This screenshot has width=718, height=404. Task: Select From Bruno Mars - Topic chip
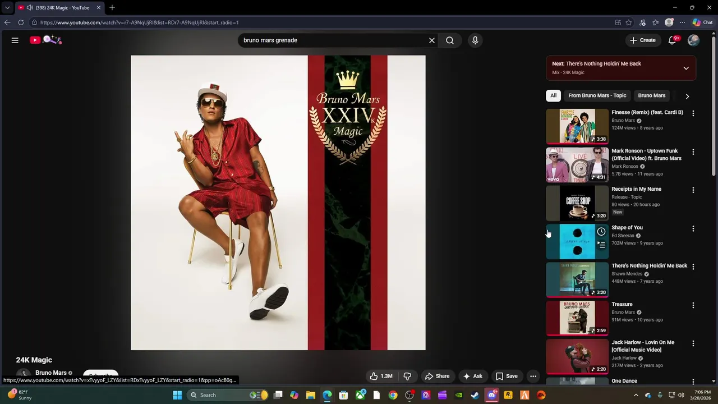point(597,95)
